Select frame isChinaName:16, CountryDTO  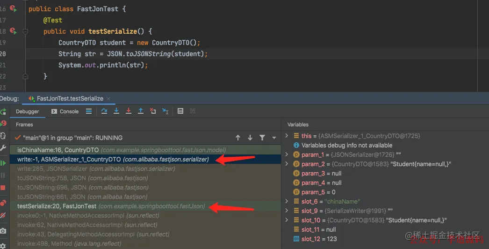[145, 150]
